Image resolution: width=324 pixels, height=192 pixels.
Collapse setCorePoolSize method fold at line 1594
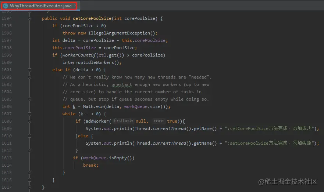coord(29,18)
